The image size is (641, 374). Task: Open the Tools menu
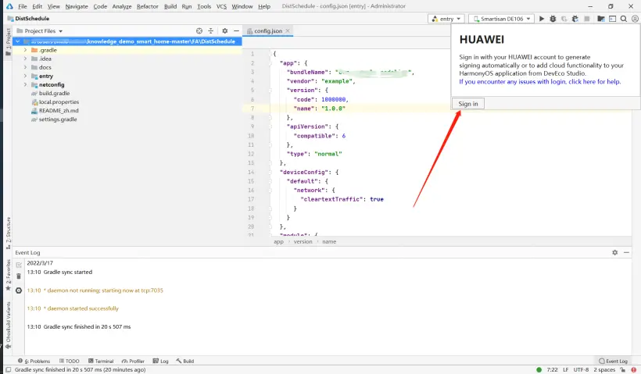click(x=204, y=6)
